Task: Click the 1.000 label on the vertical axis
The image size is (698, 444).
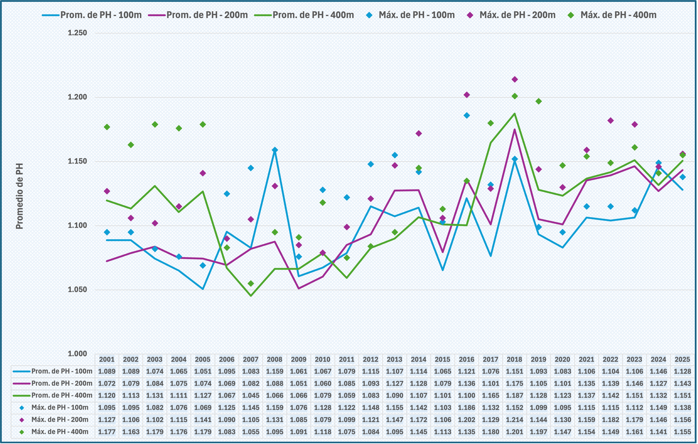Action: 77,354
